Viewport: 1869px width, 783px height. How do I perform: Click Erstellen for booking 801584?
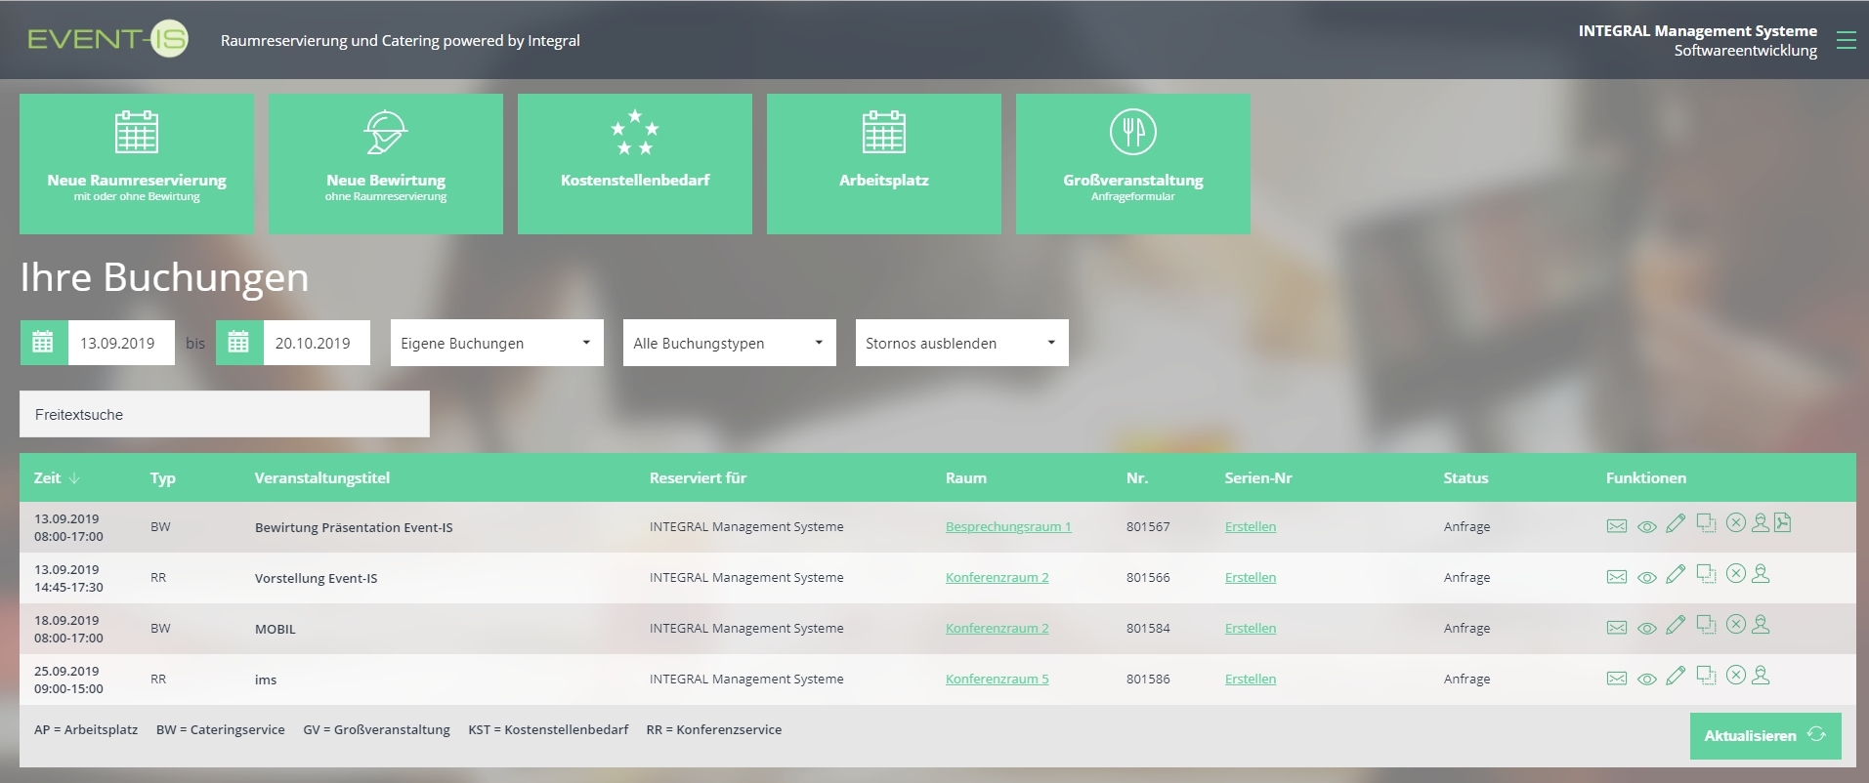coord(1251,628)
